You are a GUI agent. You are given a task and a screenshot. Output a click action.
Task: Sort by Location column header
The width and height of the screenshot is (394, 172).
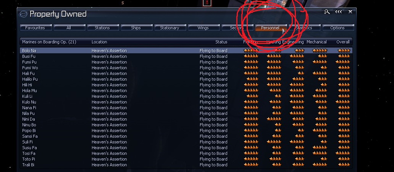click(x=99, y=42)
